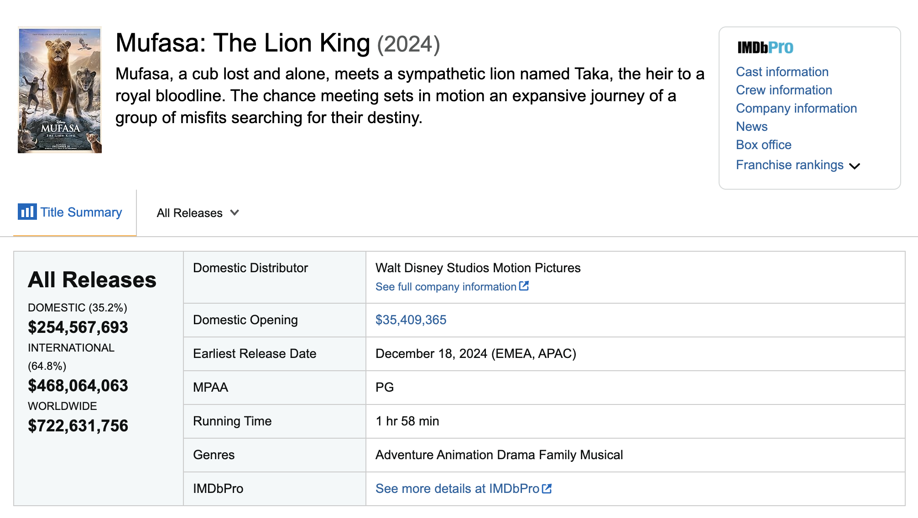Open the News link
This screenshot has height=518, width=918.
coord(751,127)
